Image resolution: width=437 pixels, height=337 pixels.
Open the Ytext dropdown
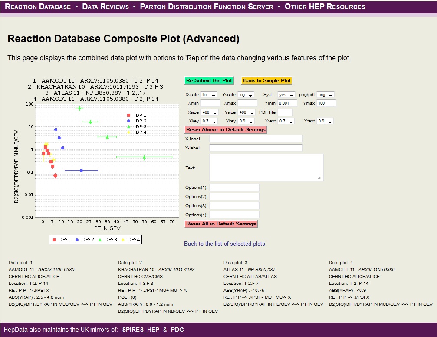click(x=325, y=121)
